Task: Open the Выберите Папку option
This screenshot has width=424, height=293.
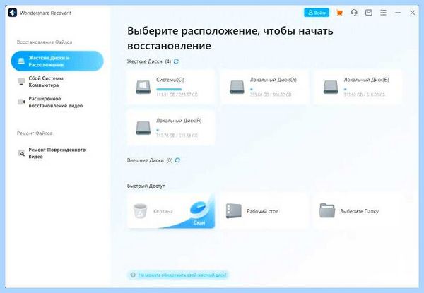Action: pos(358,211)
